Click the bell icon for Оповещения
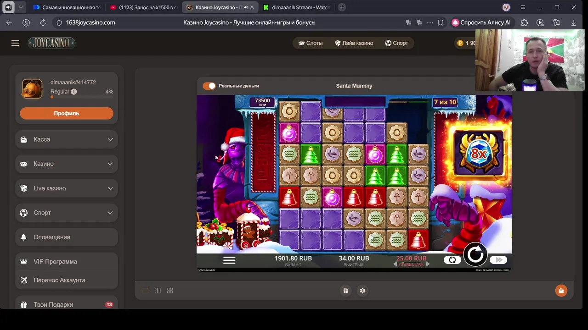The height and width of the screenshot is (330, 588). click(x=24, y=237)
